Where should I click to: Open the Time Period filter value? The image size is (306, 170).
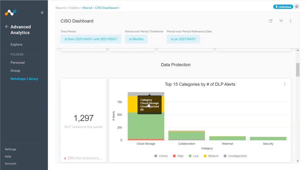click(x=91, y=39)
